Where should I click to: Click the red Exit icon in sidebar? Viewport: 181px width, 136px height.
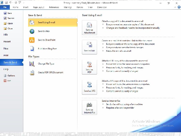(x=5, y=81)
